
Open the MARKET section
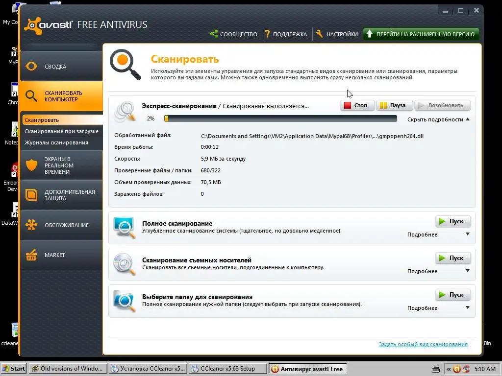pyautogui.click(x=61, y=255)
